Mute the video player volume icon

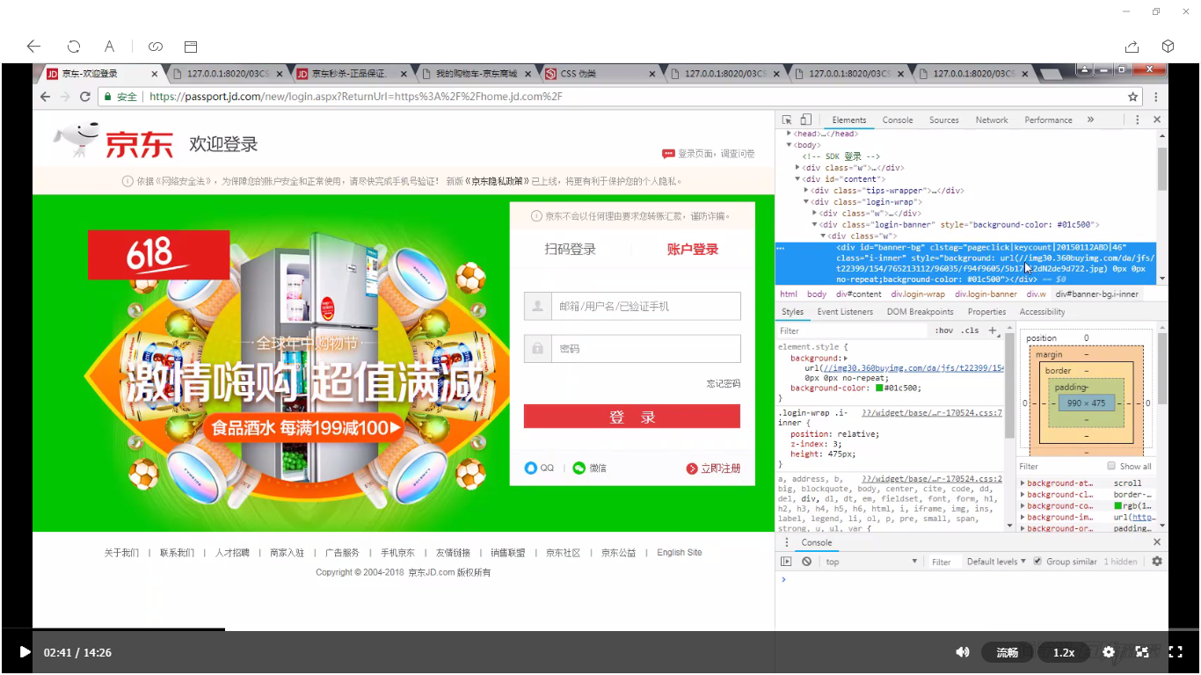(x=963, y=652)
